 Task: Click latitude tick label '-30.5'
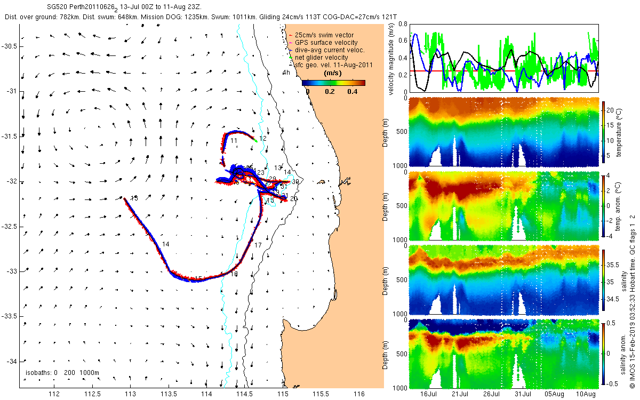pyautogui.click(x=10, y=46)
